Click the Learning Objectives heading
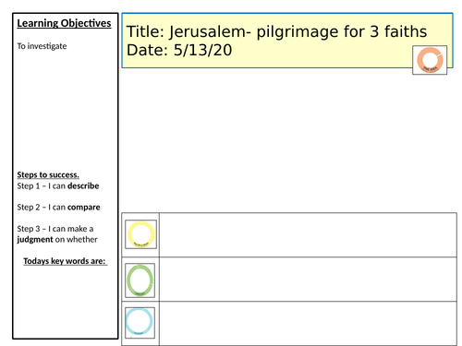 64,23
